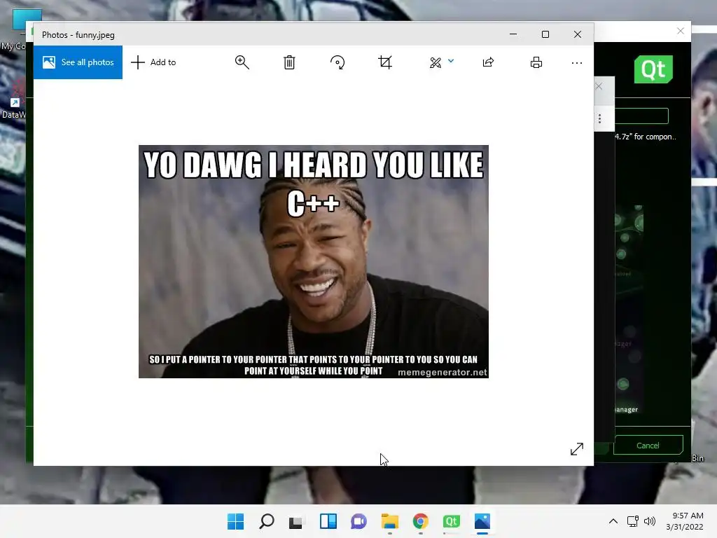Rotate the image using rotate icon
This screenshot has height=538, width=717.
(337, 62)
